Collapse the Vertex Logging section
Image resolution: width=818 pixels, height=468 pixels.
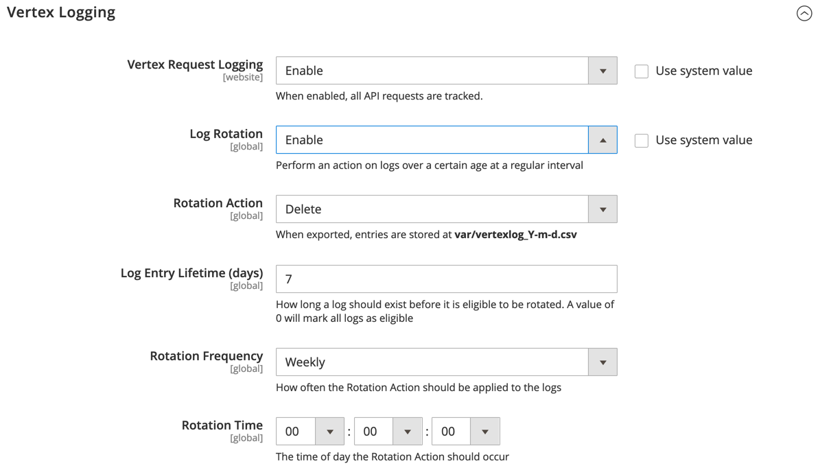coord(804,13)
